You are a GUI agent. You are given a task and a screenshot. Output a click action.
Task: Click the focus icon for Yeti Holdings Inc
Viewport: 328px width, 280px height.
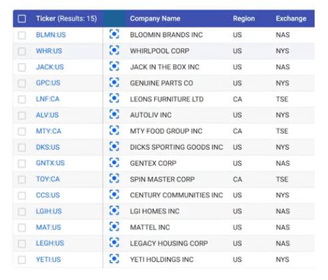(114, 259)
